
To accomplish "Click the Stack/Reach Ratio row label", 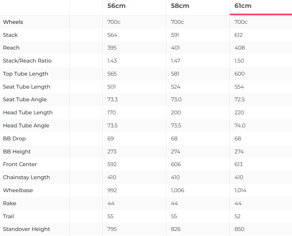I will pyautogui.click(x=27, y=61).
